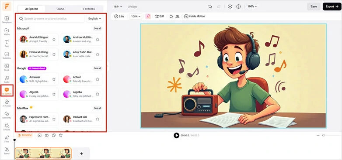Viewport: 342px width, 160px height.
Task: Click See all for Google voices
Action: [98, 68]
